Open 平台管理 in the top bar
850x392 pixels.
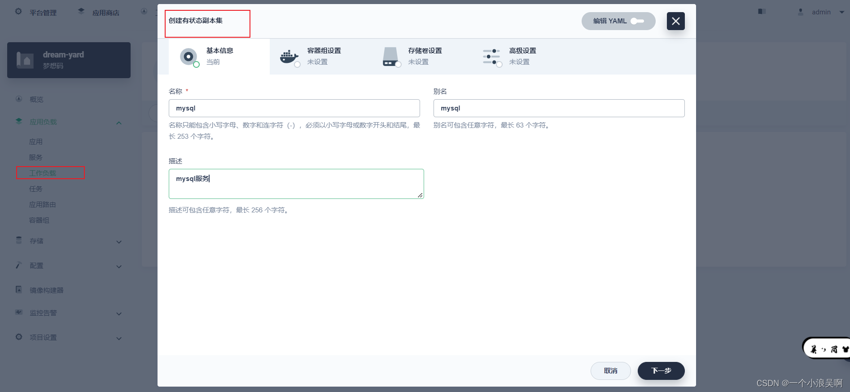pos(43,13)
